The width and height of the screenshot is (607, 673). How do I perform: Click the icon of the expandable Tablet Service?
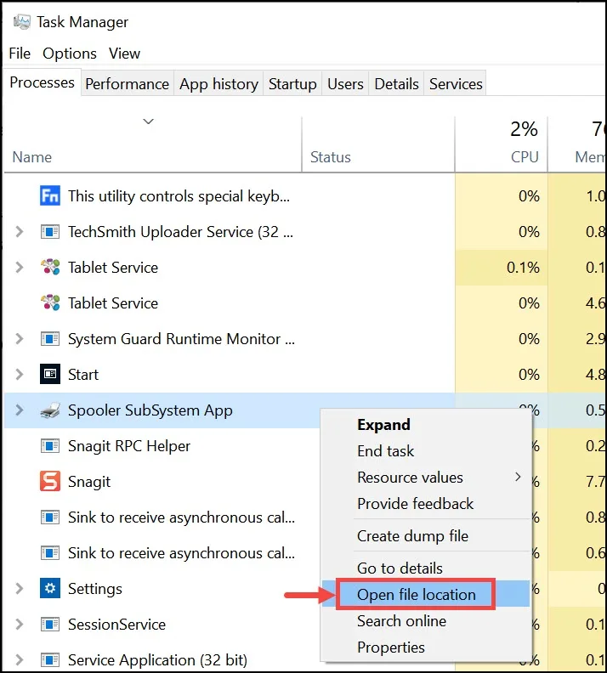click(x=50, y=267)
